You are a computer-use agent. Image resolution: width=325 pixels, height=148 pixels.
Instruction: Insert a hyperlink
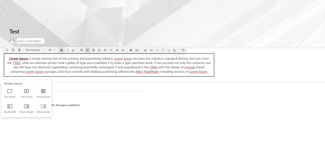pos(151,50)
